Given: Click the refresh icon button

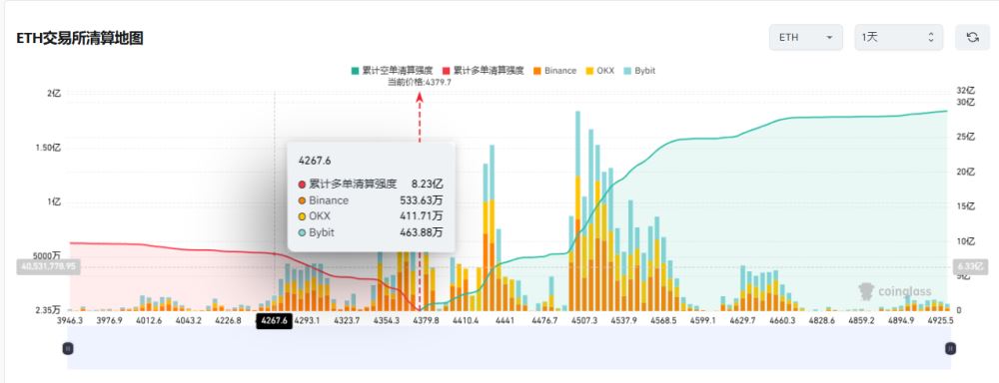Looking at the screenshot, I should 972,38.
